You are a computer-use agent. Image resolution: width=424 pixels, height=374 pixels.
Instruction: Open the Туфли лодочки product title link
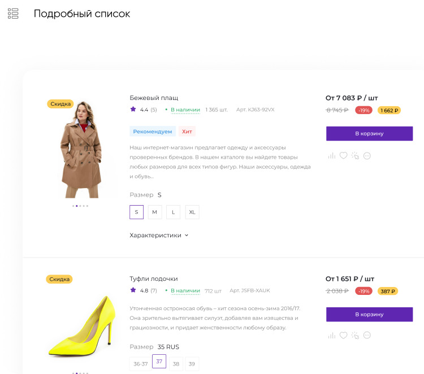pos(154,279)
